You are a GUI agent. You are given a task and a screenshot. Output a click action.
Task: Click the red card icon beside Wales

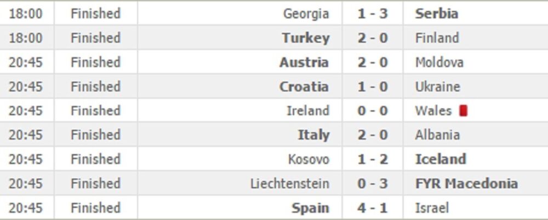[x=463, y=111]
